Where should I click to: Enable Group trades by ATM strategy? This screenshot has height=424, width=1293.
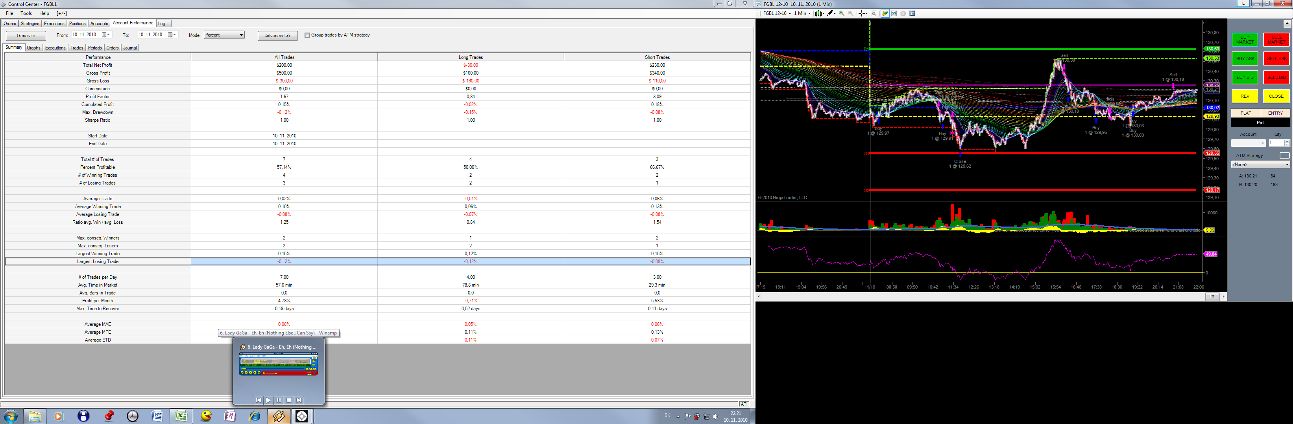click(x=307, y=35)
